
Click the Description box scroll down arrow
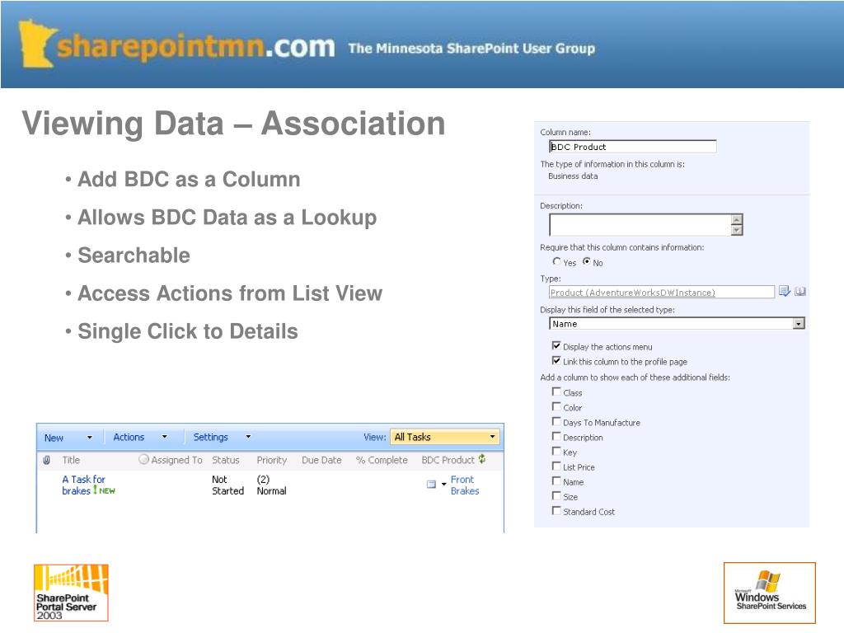pyautogui.click(x=737, y=231)
